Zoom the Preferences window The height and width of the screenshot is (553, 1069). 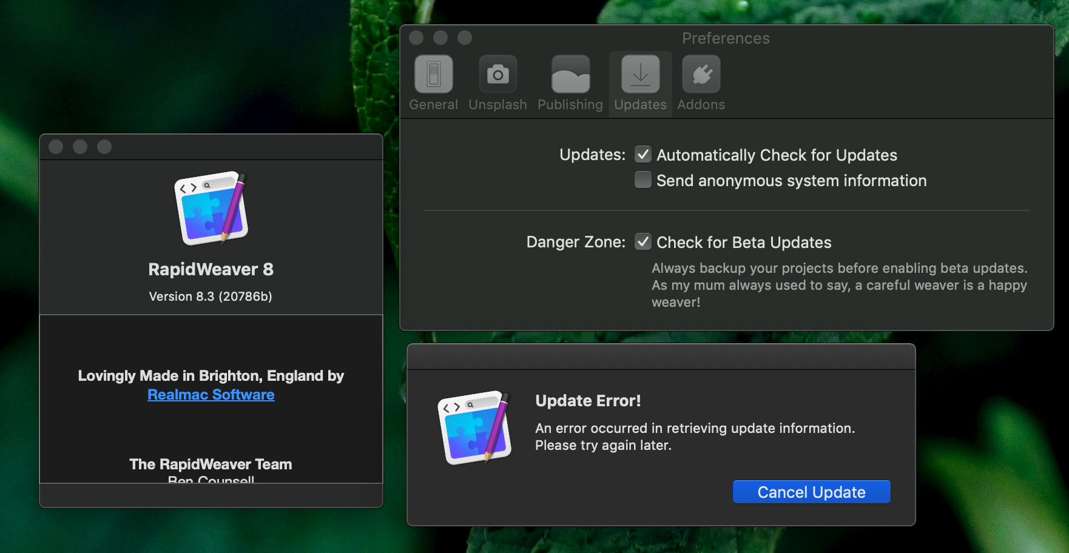click(465, 38)
